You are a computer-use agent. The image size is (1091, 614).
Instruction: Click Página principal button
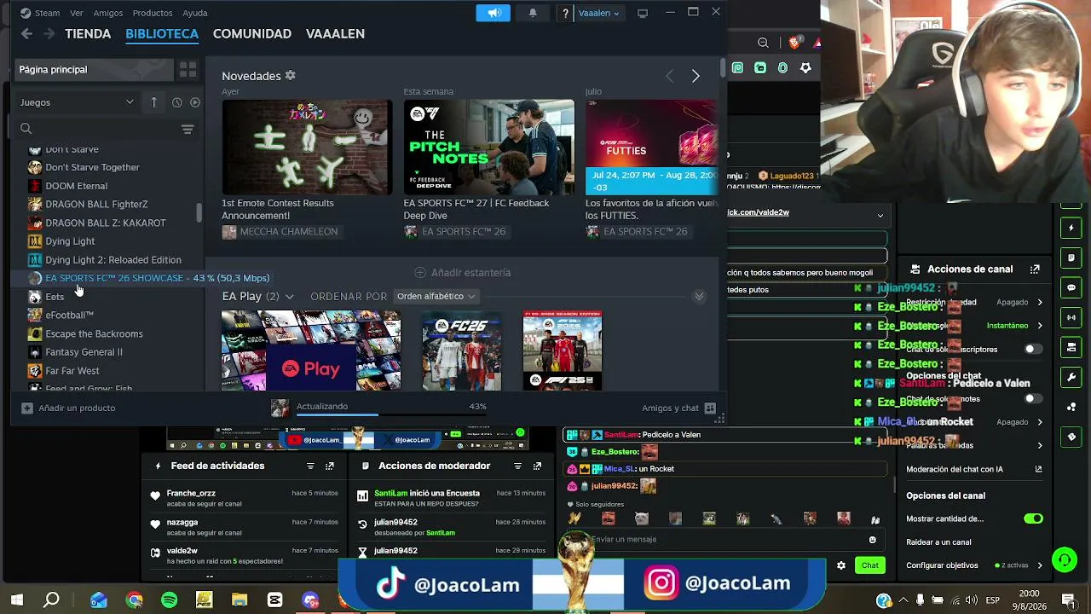point(92,69)
